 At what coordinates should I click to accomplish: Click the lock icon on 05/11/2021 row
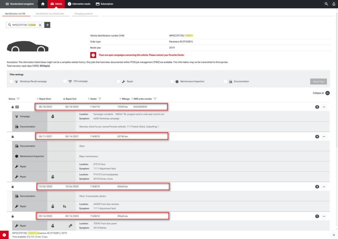pos(13,137)
